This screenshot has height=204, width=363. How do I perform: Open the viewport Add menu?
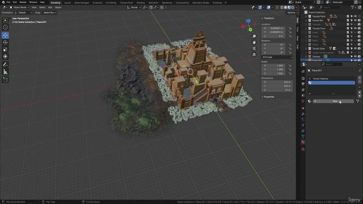50,7
